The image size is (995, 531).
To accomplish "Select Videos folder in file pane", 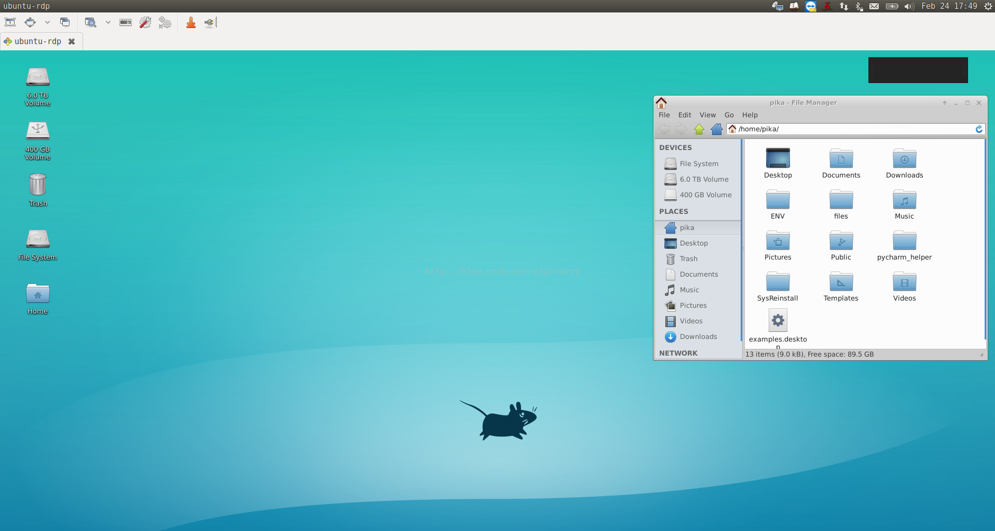I will pyautogui.click(x=905, y=287).
